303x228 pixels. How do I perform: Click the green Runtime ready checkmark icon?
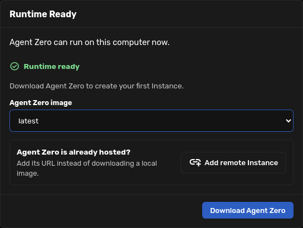14,67
